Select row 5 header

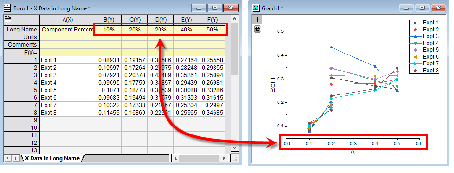tap(21, 90)
